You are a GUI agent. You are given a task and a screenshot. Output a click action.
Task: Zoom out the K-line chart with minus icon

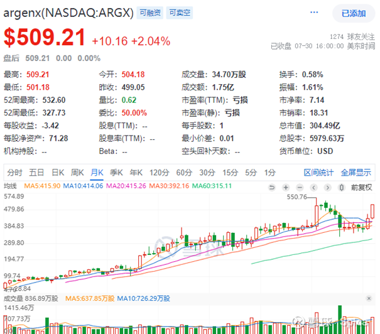[300, 188]
